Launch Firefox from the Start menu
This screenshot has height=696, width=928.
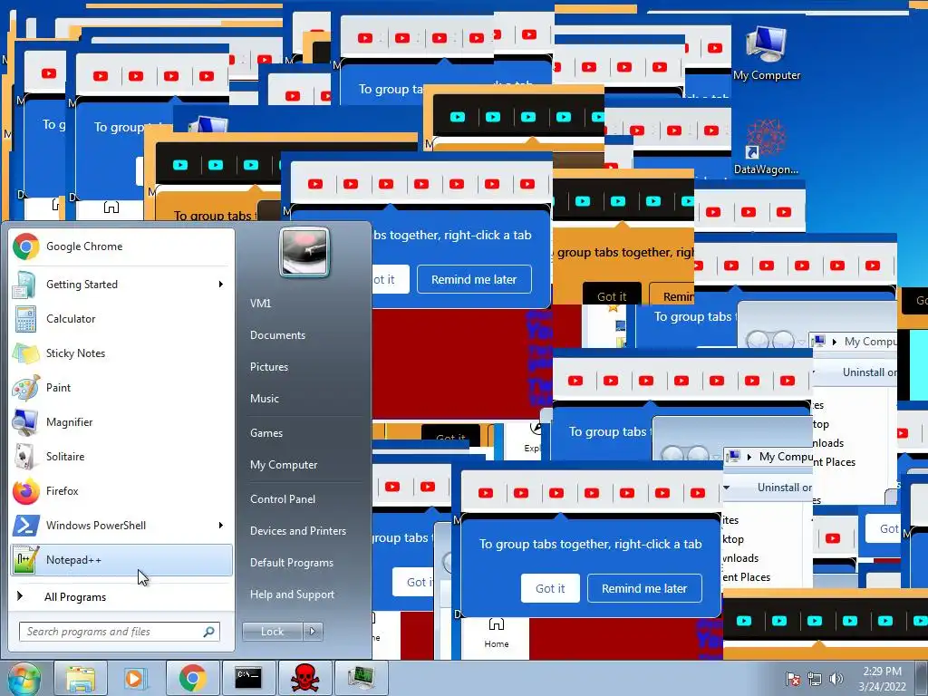click(121, 490)
